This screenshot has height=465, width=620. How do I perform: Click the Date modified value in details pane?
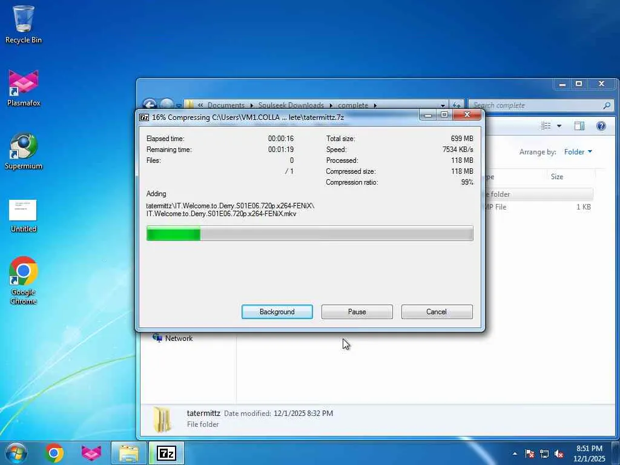click(303, 413)
